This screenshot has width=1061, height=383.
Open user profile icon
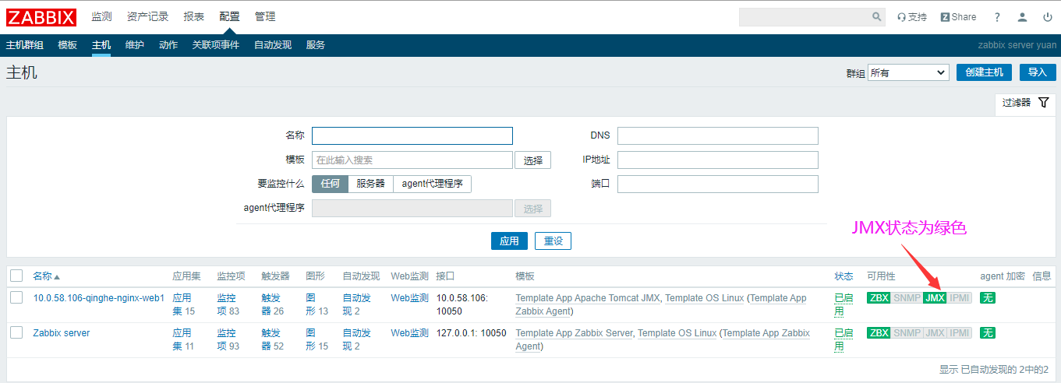(x=1022, y=17)
